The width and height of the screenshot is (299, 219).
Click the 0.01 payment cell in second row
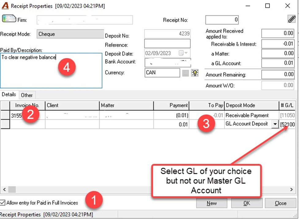tap(171, 125)
